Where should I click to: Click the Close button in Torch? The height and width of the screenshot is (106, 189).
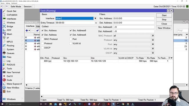pyautogui.click(x=164, y=24)
